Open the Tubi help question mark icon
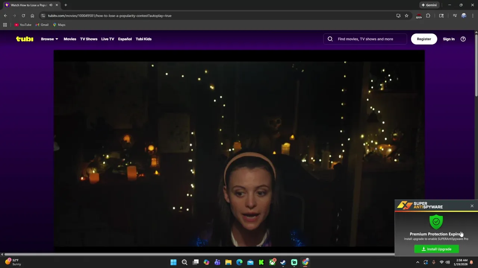Screen dimensions: 478x268 click(463, 39)
